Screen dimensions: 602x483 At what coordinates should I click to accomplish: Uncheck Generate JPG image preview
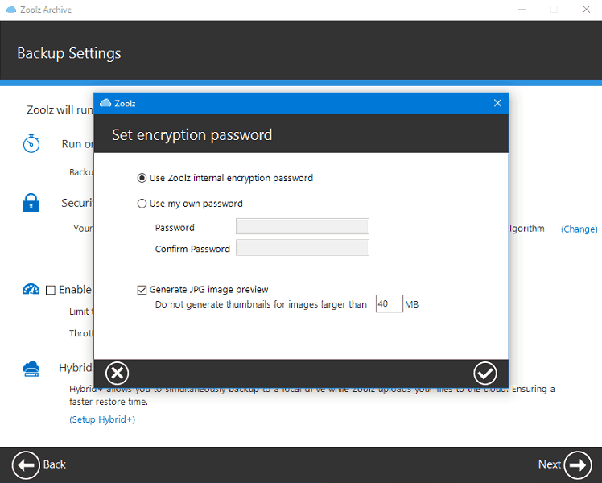(x=142, y=290)
